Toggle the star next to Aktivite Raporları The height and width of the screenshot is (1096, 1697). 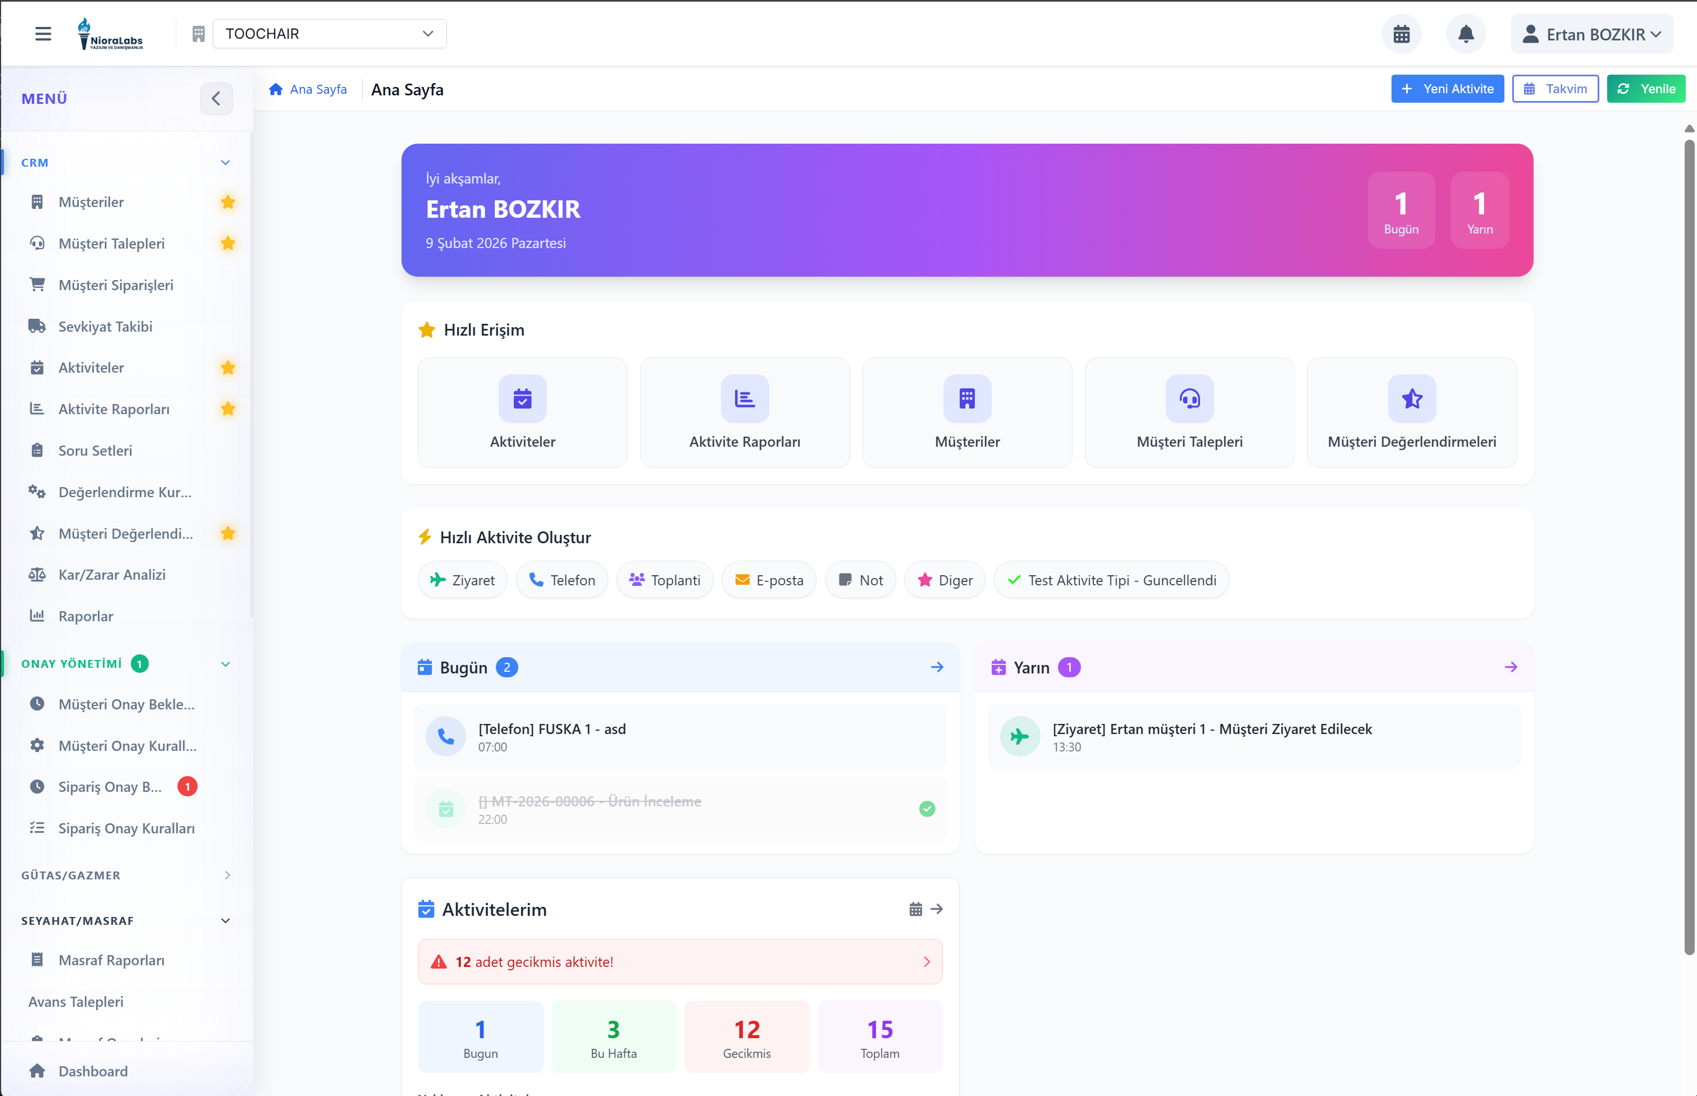click(228, 409)
